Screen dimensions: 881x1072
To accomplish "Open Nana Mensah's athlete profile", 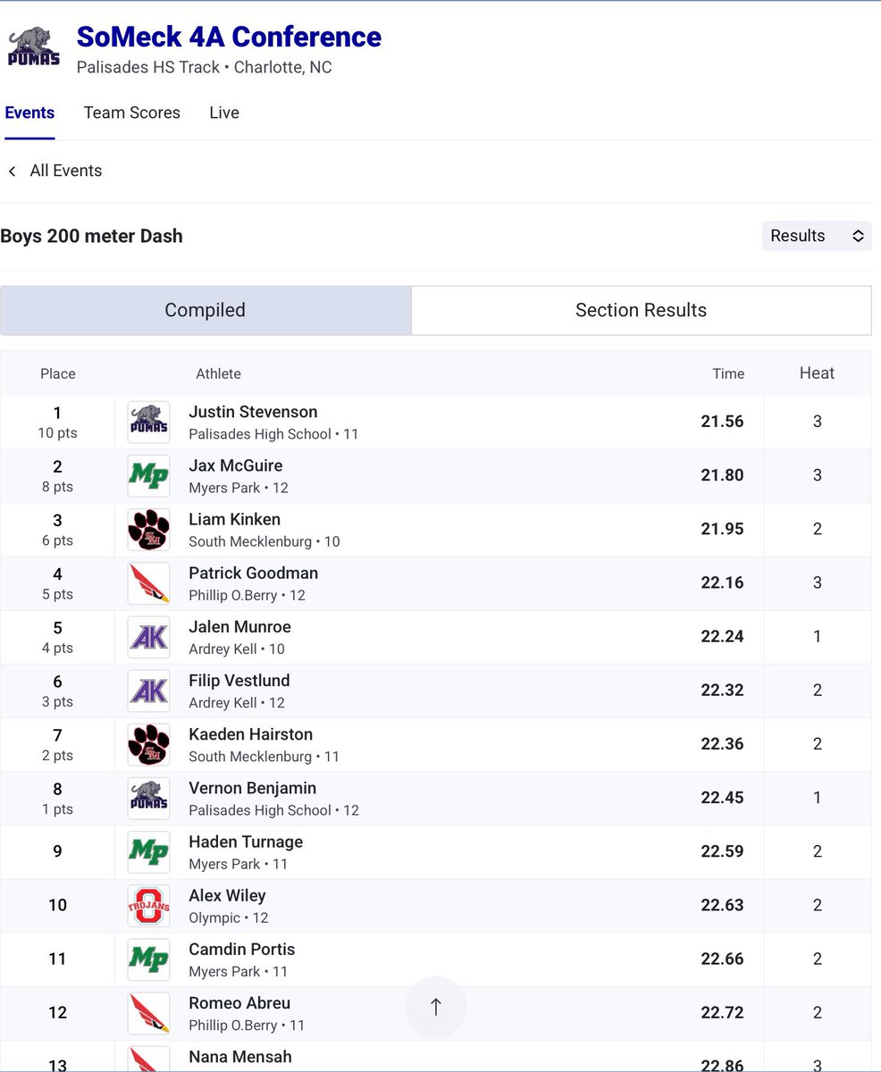I will coord(240,1056).
